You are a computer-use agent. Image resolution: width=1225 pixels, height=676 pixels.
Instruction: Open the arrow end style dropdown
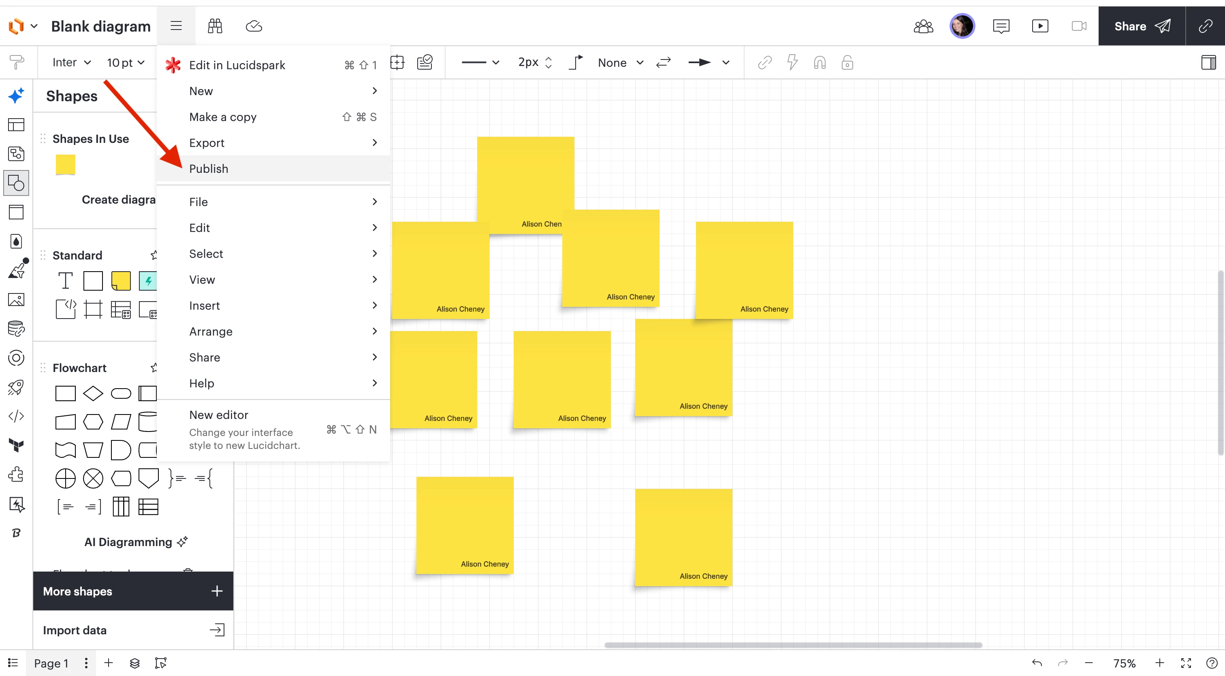click(709, 62)
